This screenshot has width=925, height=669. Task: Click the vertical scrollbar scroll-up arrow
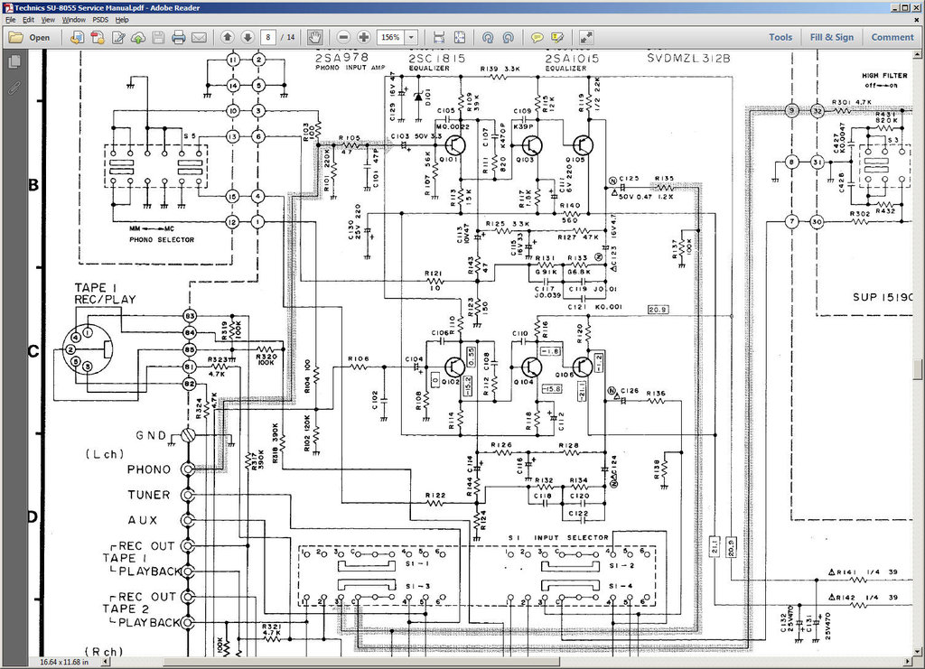pyautogui.click(x=918, y=55)
